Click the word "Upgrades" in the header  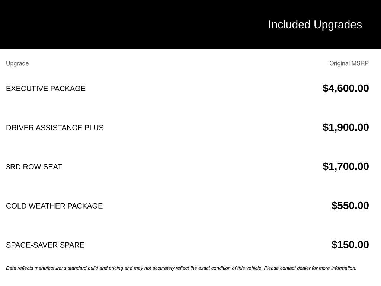click(338, 25)
